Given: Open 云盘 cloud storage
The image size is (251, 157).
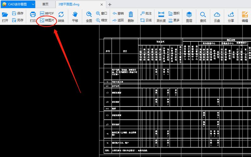Looking at the screenshot, I should (x=217, y=17).
